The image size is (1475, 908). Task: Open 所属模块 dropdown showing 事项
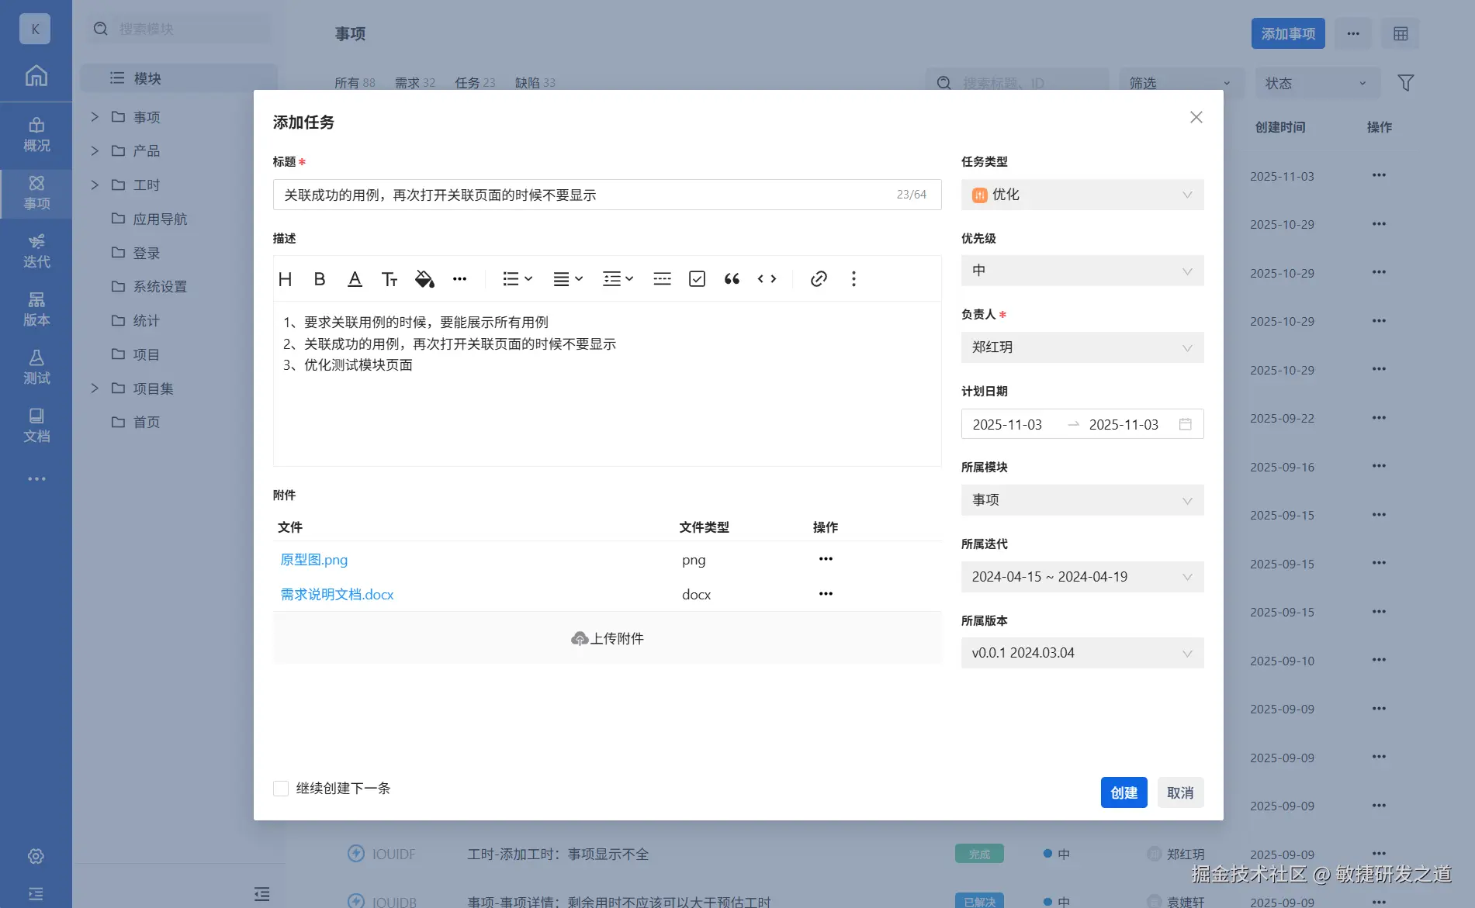(x=1082, y=500)
